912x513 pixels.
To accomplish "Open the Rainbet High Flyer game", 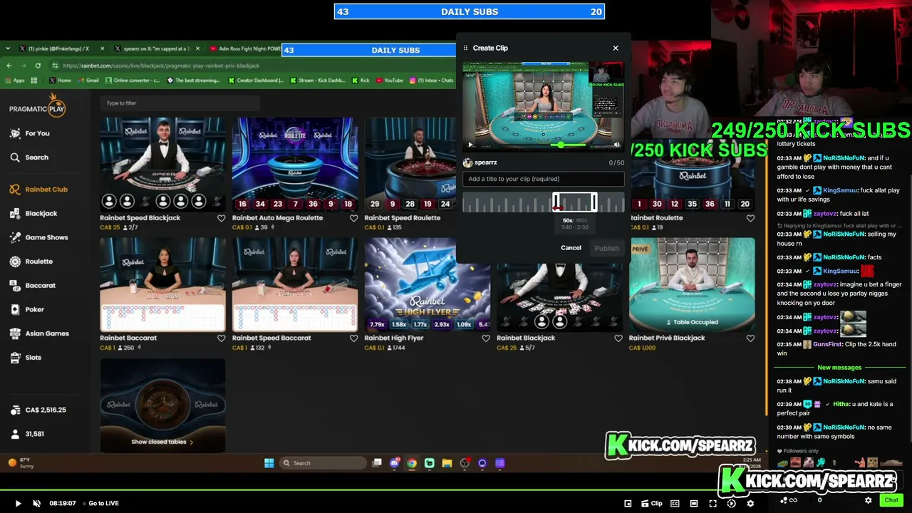I will coord(427,285).
